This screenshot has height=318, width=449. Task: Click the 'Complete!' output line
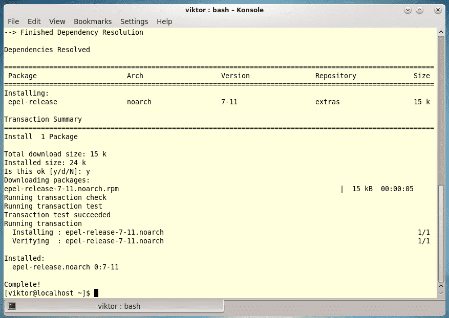[x=22, y=284]
